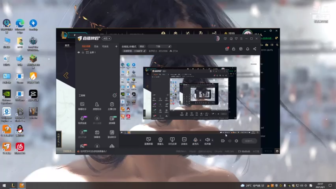Image resolution: width=336 pixels, height=189 pixels.
Task: Add 手机投屏 phone casting source
Action: point(172,141)
